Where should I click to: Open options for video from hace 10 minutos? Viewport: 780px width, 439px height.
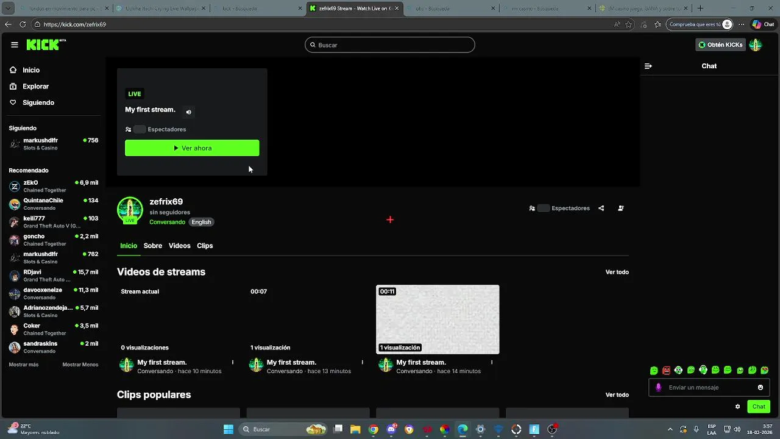click(233, 362)
